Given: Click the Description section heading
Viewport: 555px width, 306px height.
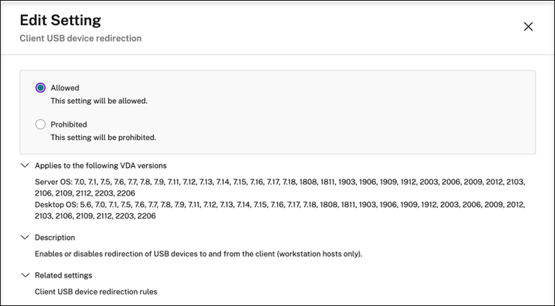Looking at the screenshot, I should (55, 237).
